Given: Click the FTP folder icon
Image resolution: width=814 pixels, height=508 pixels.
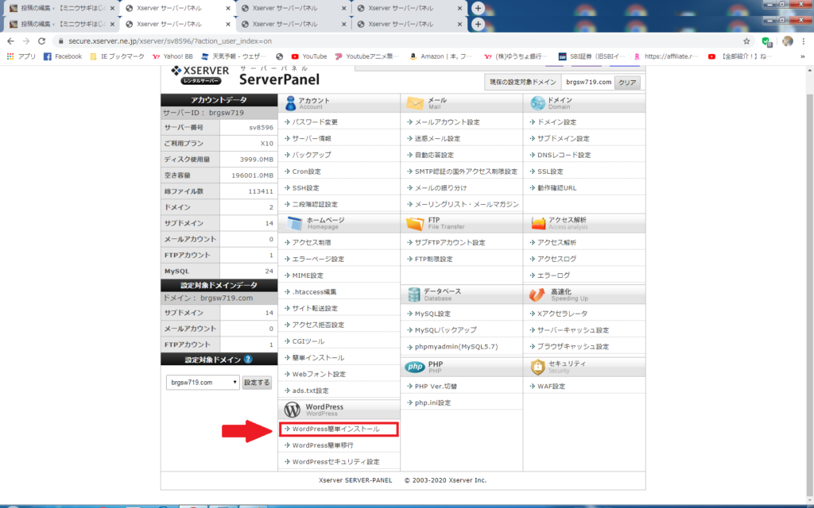Looking at the screenshot, I should point(415,224).
